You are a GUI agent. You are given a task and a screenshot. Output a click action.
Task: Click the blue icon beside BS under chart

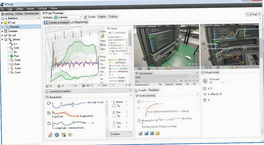tap(83, 86)
